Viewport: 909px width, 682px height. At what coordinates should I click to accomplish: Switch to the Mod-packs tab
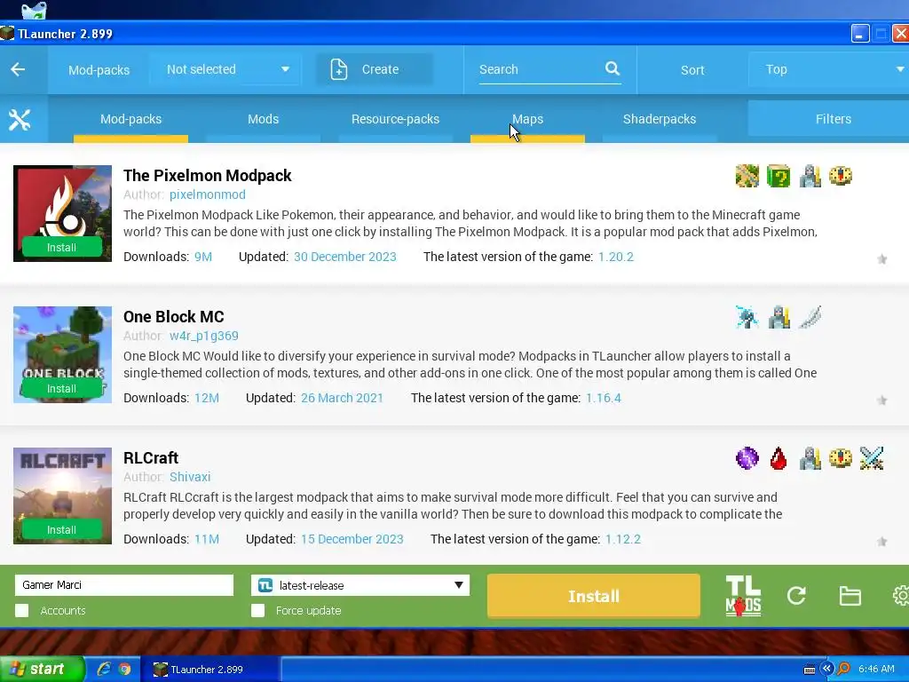[x=131, y=120]
